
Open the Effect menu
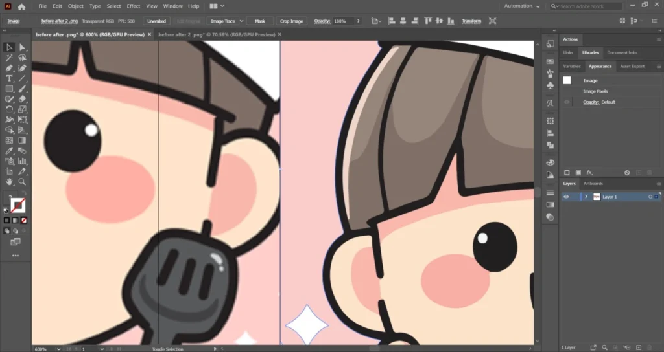coord(134,6)
